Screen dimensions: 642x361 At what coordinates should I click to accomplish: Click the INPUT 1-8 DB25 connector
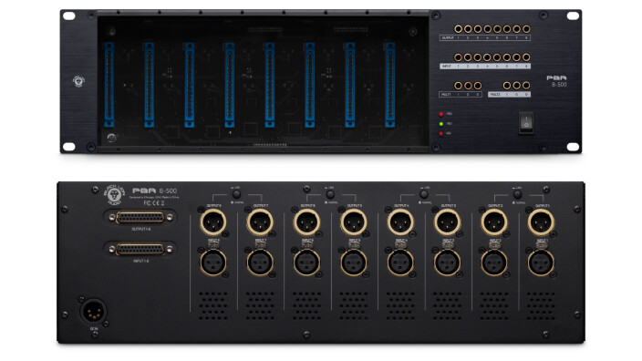[x=140, y=249]
